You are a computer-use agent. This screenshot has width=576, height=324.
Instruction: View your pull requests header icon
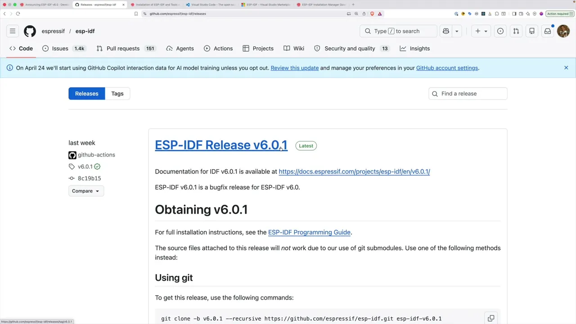[516, 31]
